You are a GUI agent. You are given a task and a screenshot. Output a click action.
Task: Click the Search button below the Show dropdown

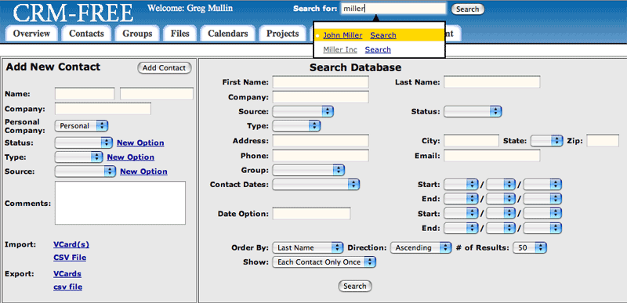tap(355, 287)
